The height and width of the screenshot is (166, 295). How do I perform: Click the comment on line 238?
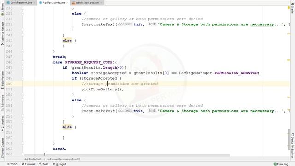point(142,19)
